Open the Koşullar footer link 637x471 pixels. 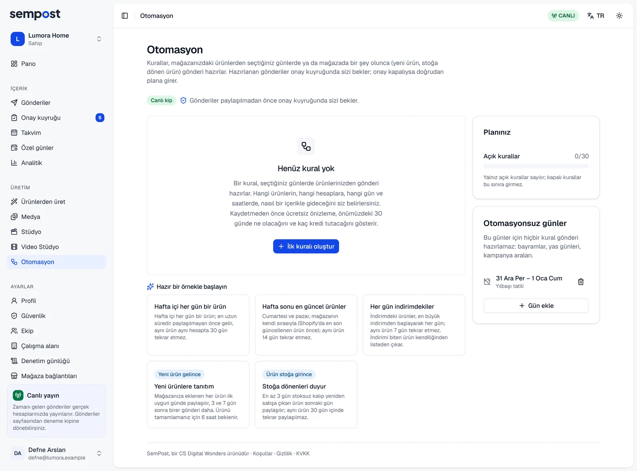coord(263,453)
